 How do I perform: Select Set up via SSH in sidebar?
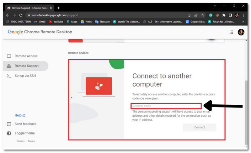(26, 76)
